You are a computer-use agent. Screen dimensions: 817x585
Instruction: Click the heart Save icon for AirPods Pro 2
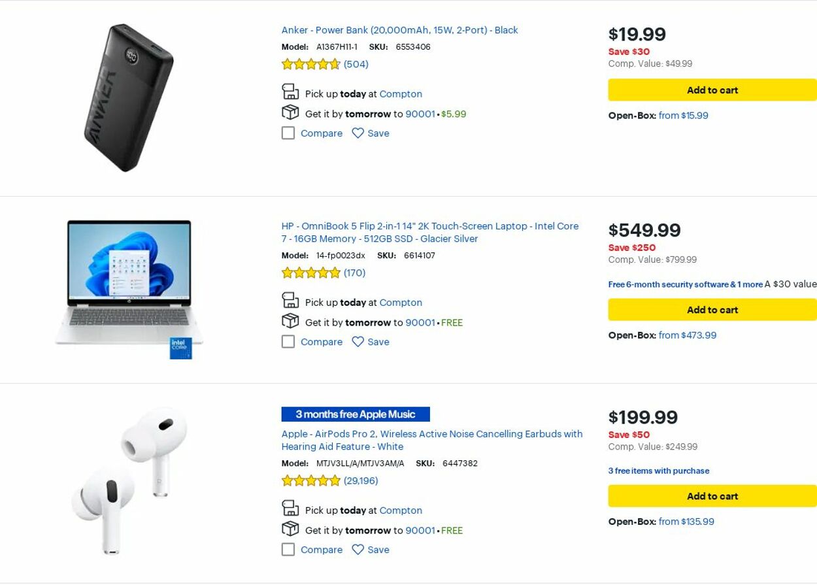pyautogui.click(x=358, y=550)
